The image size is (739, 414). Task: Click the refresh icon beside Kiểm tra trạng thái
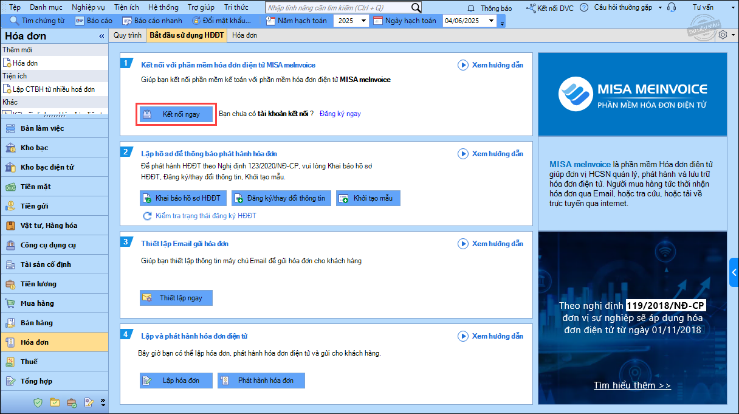[x=147, y=216]
